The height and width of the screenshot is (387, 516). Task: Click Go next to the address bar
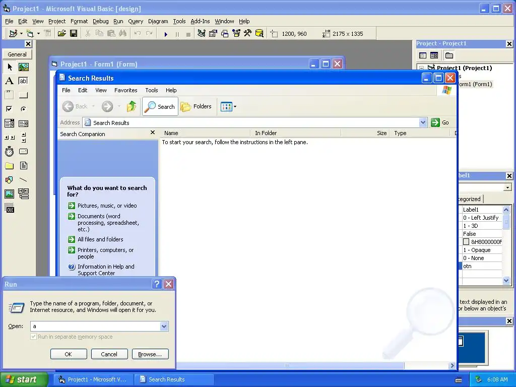440,122
